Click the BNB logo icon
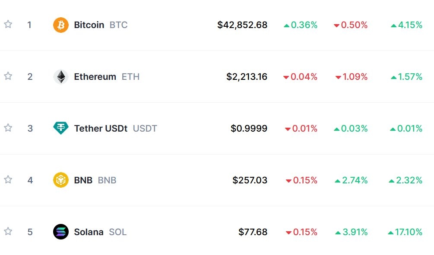 [x=60, y=180]
